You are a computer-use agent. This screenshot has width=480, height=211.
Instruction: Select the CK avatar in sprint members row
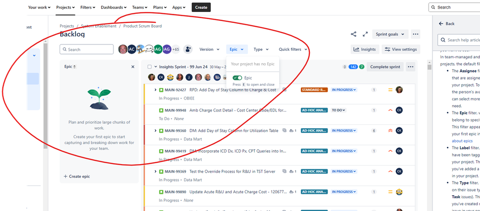coord(161,77)
